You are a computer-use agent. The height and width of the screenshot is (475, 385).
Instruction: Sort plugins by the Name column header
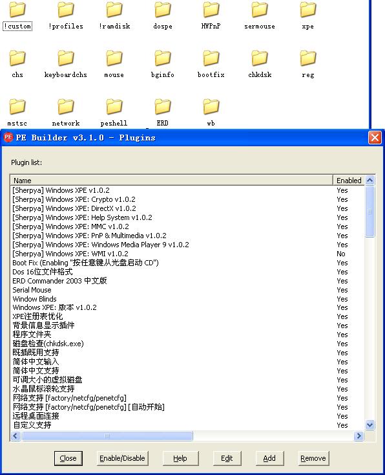click(171, 181)
